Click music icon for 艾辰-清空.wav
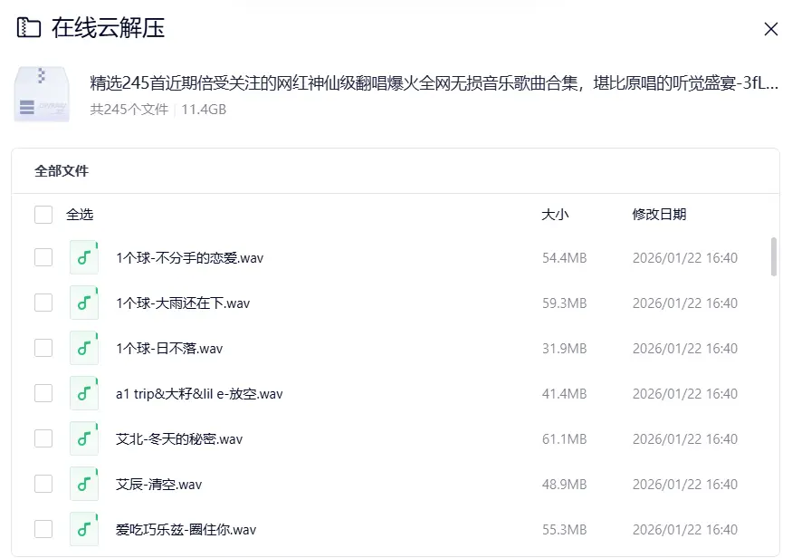 coord(83,484)
